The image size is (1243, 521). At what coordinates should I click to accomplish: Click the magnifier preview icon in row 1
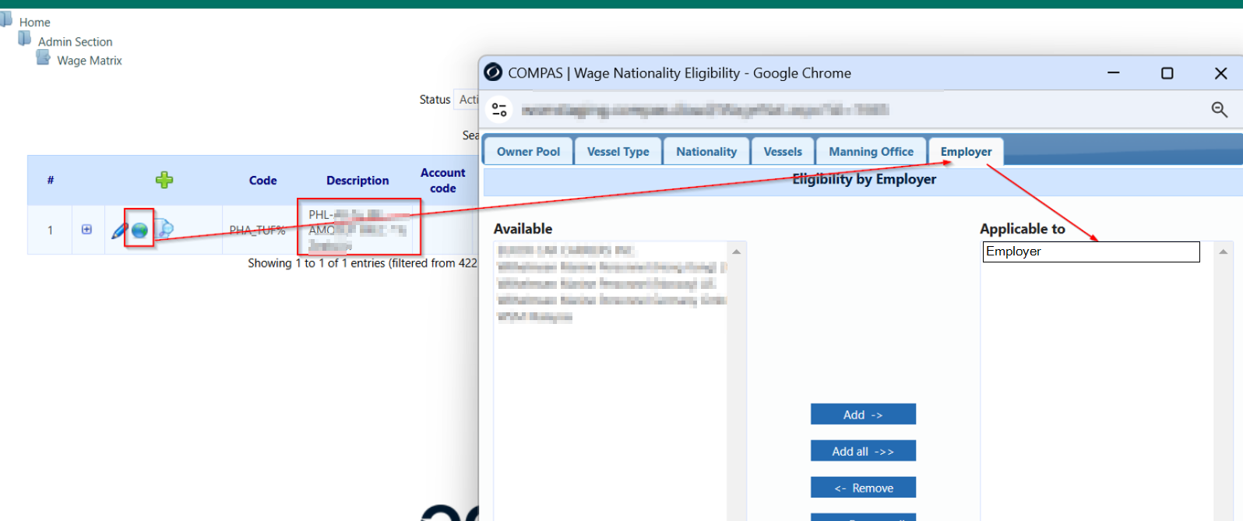164,229
